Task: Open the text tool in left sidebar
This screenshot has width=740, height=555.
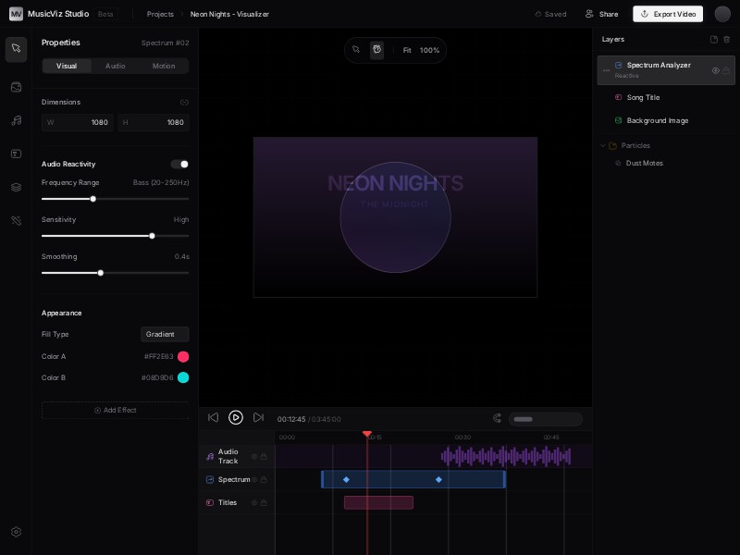Action: tap(16, 154)
